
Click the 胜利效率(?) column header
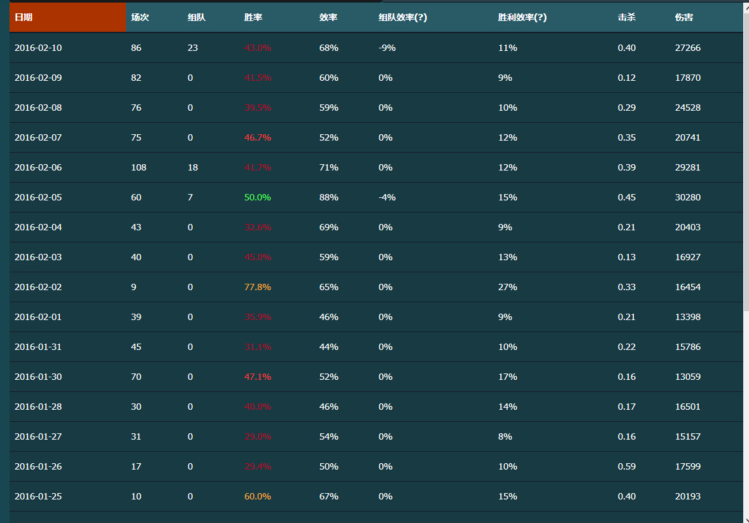(x=522, y=18)
